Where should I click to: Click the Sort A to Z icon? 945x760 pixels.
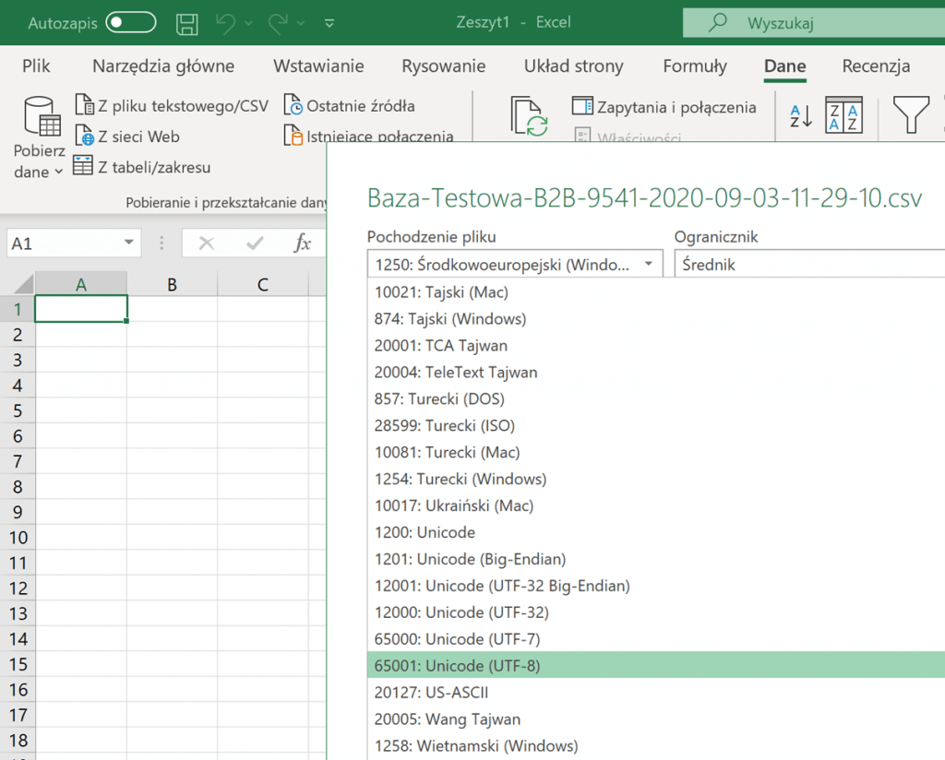(800, 115)
